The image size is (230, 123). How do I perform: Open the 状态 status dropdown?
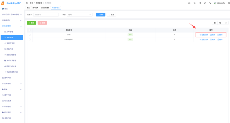[x=80, y=15]
